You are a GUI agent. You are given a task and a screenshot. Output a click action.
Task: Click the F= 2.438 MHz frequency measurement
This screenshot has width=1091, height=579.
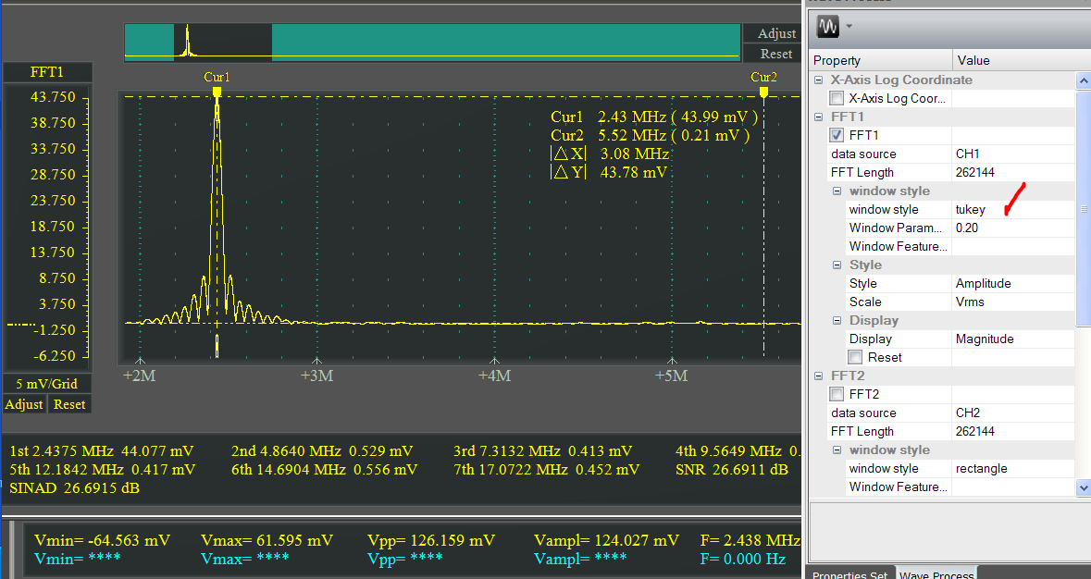750,541
